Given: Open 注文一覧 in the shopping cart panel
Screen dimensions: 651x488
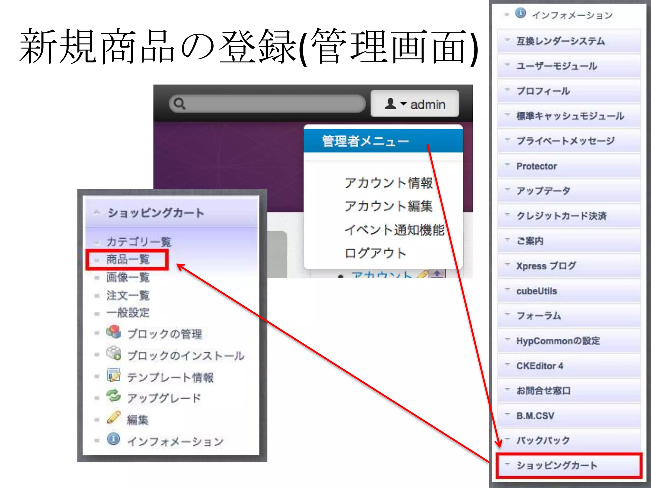Looking at the screenshot, I should (x=128, y=295).
